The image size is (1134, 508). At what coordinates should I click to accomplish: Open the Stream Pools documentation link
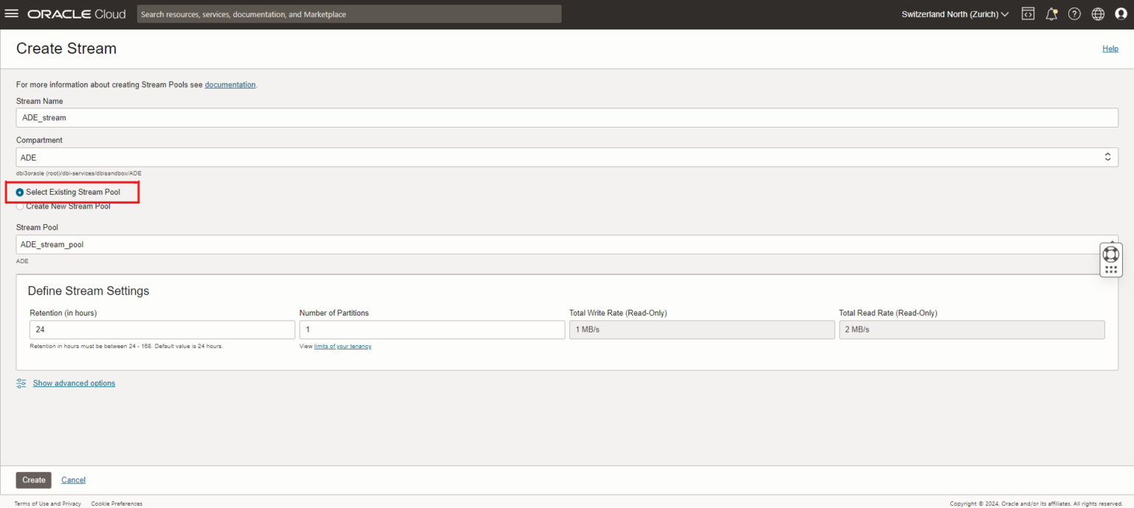point(230,85)
